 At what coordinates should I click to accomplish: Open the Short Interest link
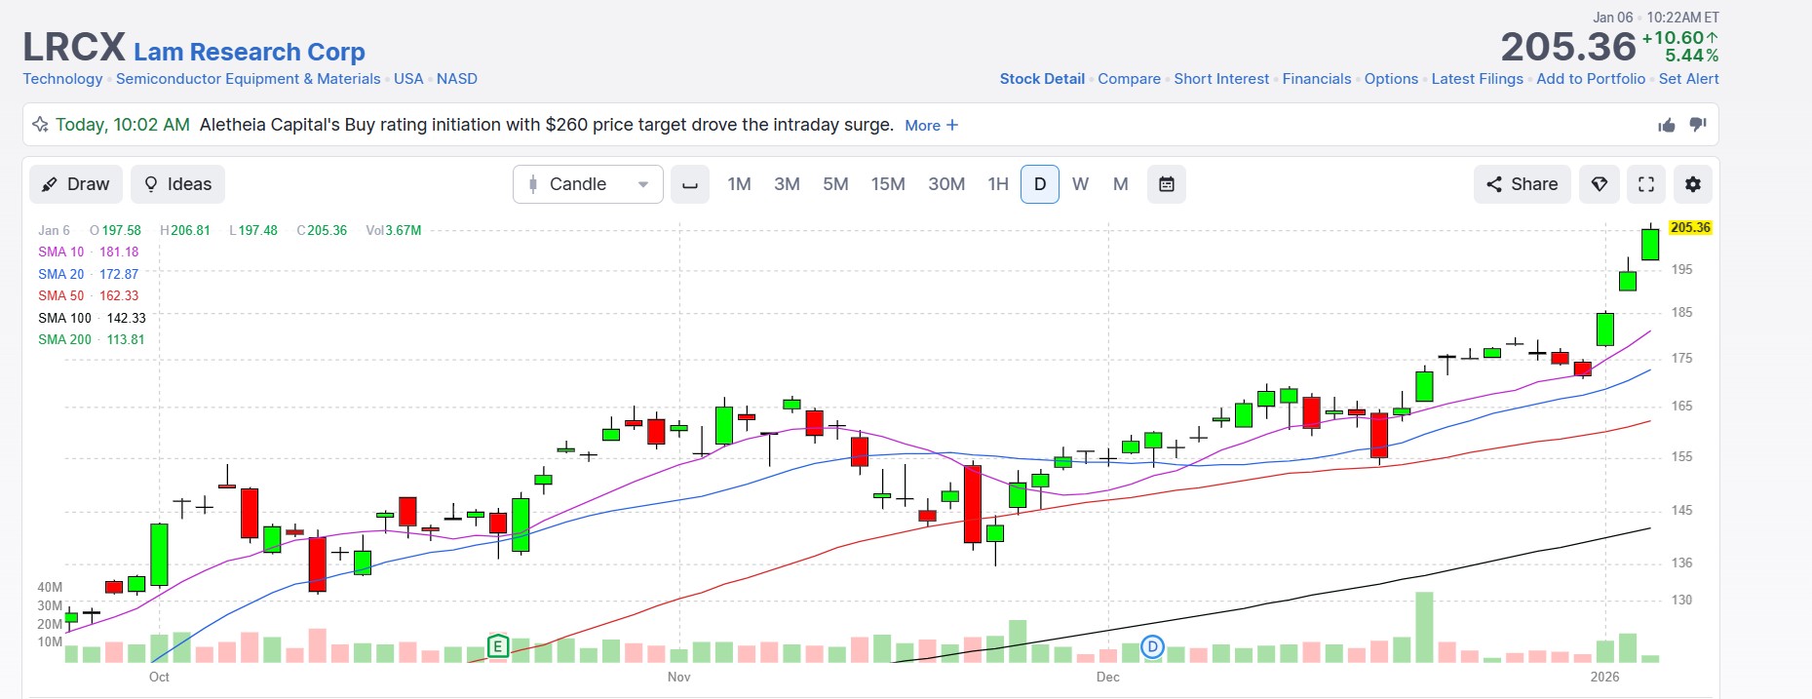pos(1221,79)
